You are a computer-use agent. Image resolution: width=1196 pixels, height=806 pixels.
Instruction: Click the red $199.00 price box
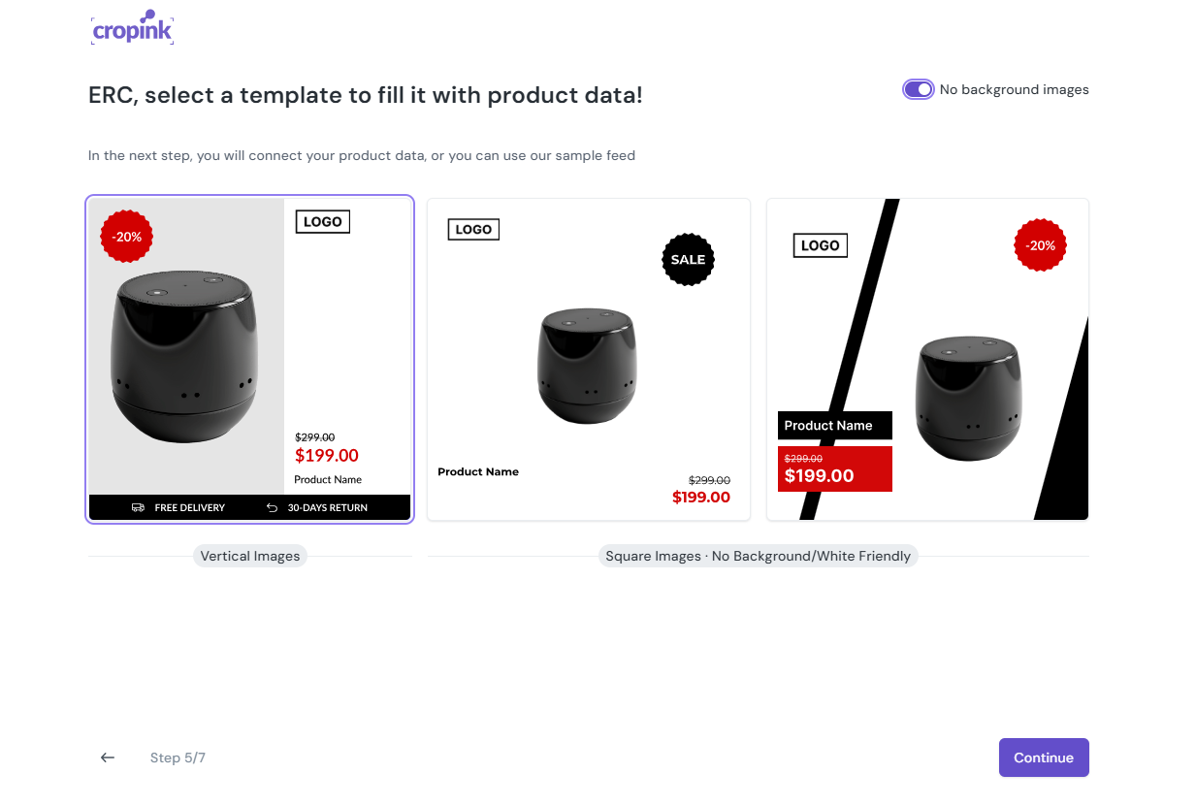[x=834, y=469]
